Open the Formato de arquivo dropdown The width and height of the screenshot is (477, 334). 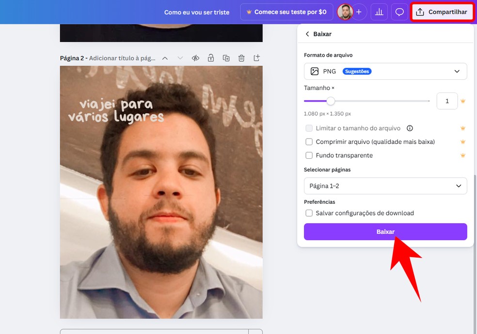(x=456, y=71)
